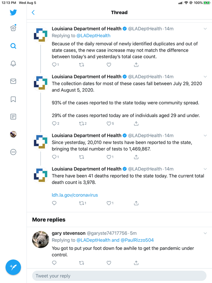Open the ldh.la.gov/coronavirus link

(x=75, y=195)
